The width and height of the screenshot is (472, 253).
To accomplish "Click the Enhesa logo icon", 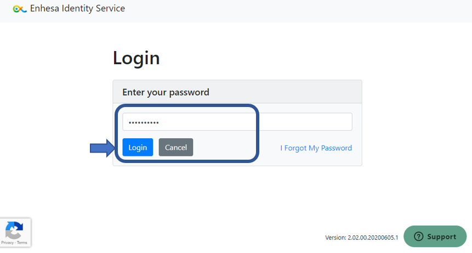I will click(20, 9).
